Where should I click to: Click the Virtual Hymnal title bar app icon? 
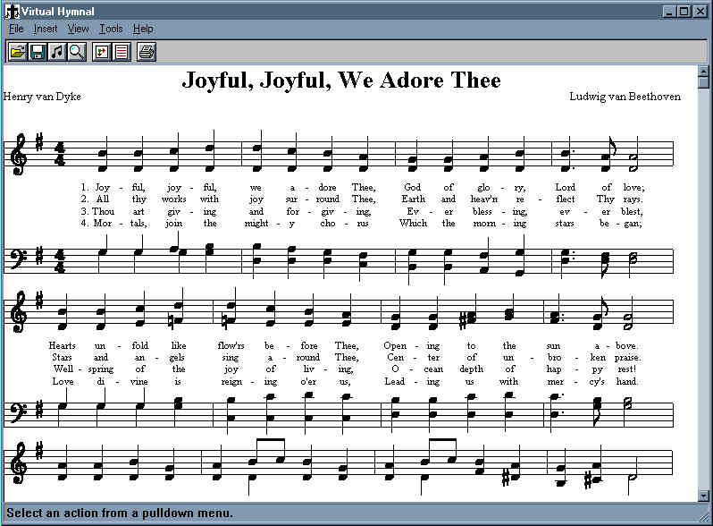(12, 12)
